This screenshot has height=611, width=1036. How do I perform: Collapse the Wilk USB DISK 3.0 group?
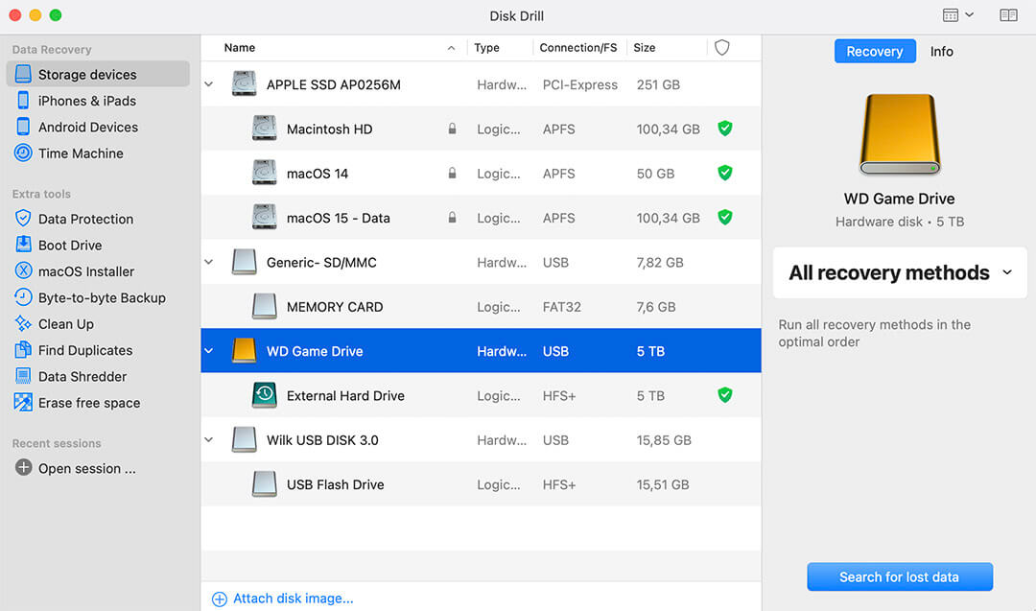click(x=209, y=440)
